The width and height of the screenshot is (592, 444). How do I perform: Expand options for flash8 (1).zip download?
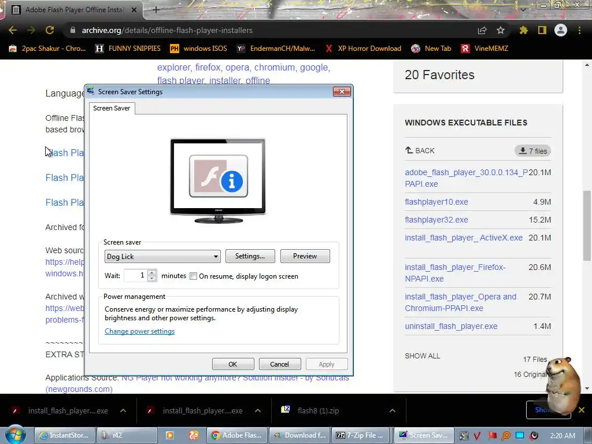tap(393, 410)
